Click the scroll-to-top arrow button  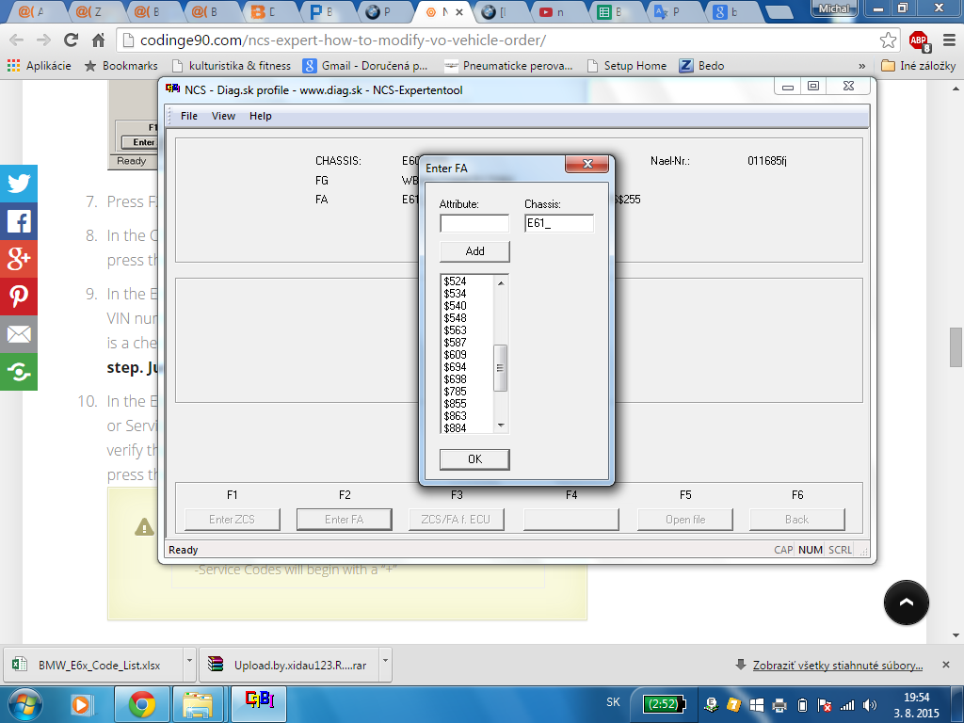tap(907, 602)
